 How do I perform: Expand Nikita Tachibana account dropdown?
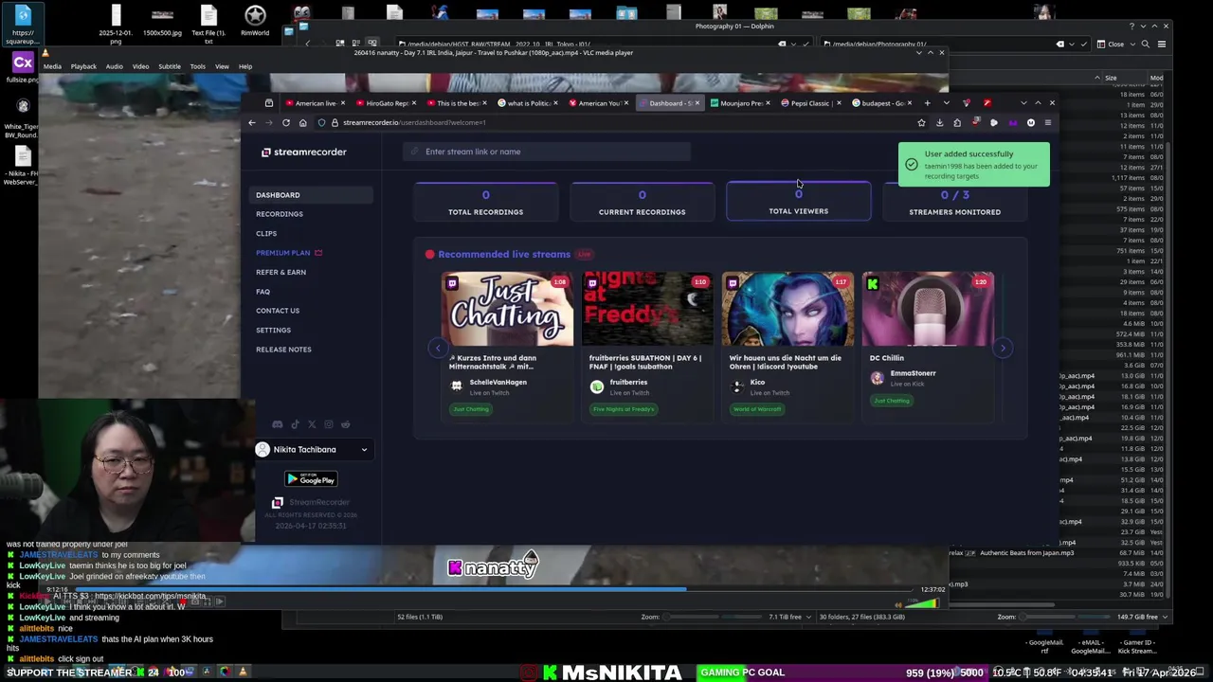[364, 450]
